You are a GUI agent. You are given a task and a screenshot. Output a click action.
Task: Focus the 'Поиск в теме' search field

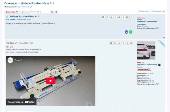click(x=40, y=12)
